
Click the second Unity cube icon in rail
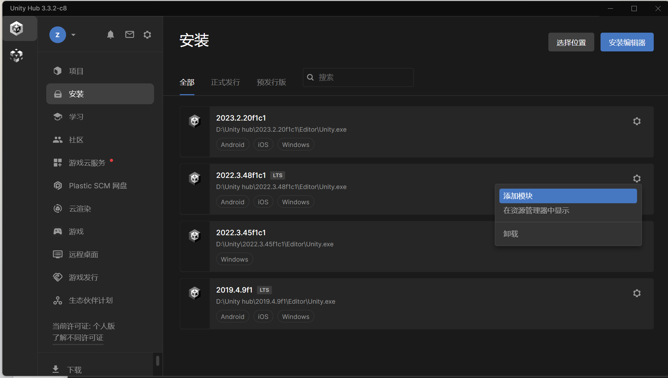tap(16, 55)
